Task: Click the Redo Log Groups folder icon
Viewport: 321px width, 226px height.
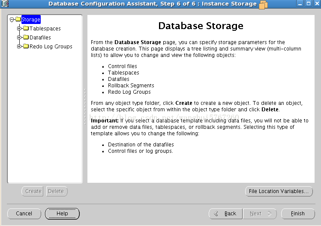Action: pyautogui.click(x=26, y=46)
